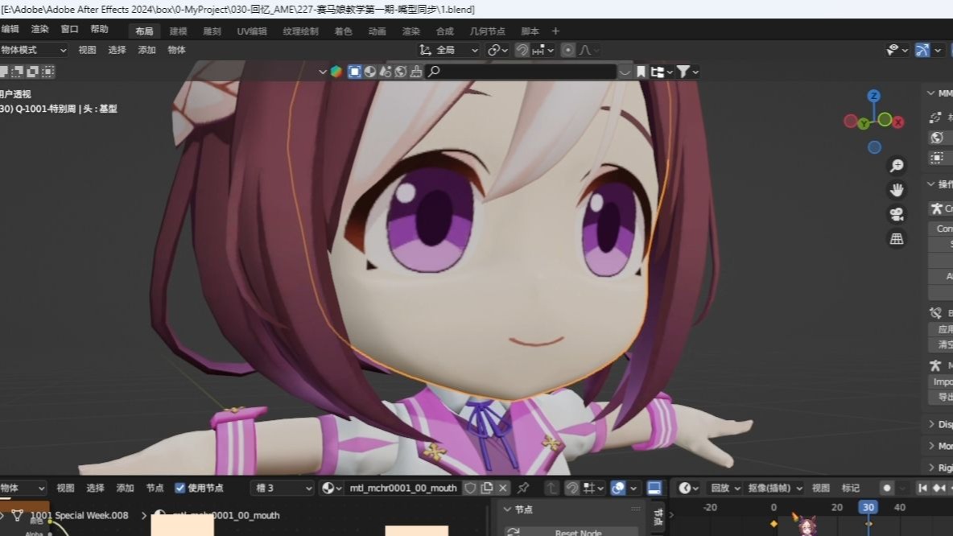Click the extend selection mode icon
Image resolution: width=953 pixels, height=536 pixels.
coord(18,72)
